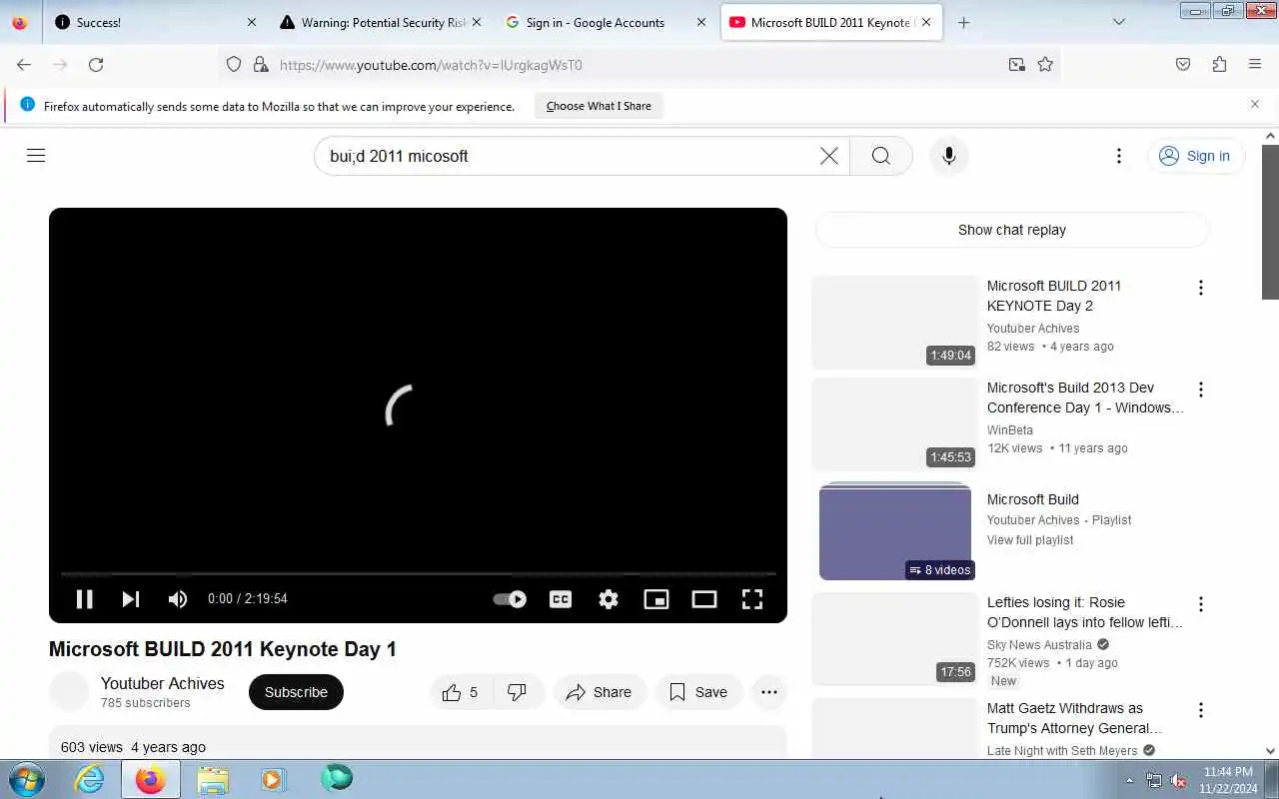The width and height of the screenshot is (1279, 799).
Task: Open Matt Gaetz Withdraws video
Action: coord(1074,718)
